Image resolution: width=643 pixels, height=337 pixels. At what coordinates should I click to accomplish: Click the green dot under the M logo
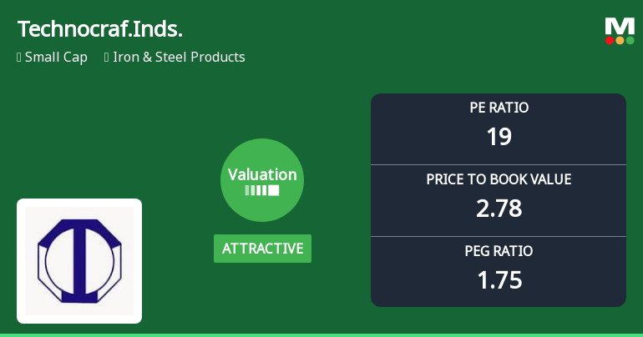tap(630, 40)
